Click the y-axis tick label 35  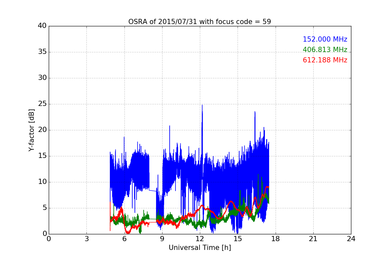coord(42,52)
